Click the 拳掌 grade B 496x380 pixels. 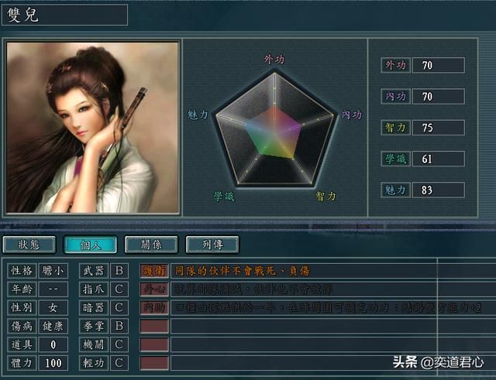pos(119,326)
